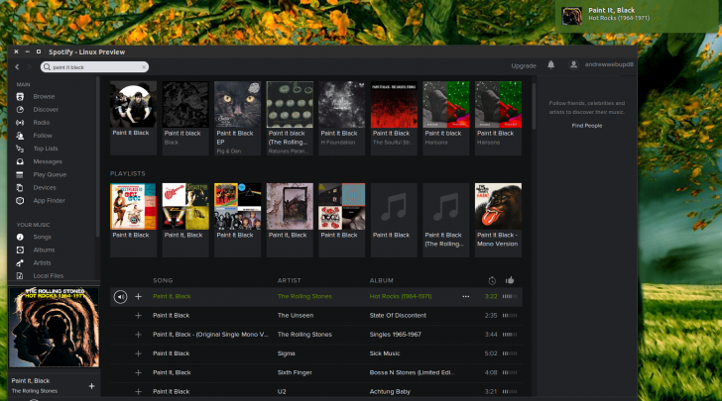Open Devices in the sidebar
This screenshot has width=722, height=401.
coord(45,187)
